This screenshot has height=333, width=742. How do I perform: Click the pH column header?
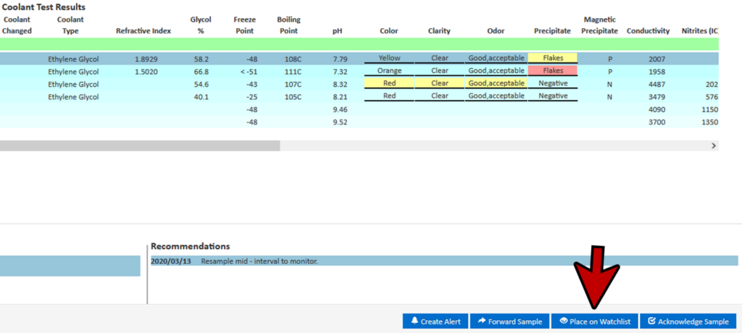(337, 31)
